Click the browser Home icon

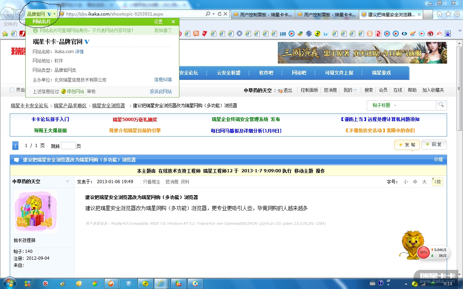439,14
